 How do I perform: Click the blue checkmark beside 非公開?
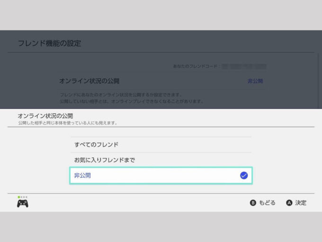[244, 176]
